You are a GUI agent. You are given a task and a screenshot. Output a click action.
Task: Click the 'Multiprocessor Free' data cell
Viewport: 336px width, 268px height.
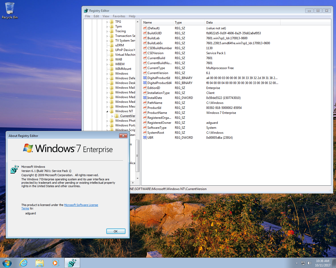[220, 68]
